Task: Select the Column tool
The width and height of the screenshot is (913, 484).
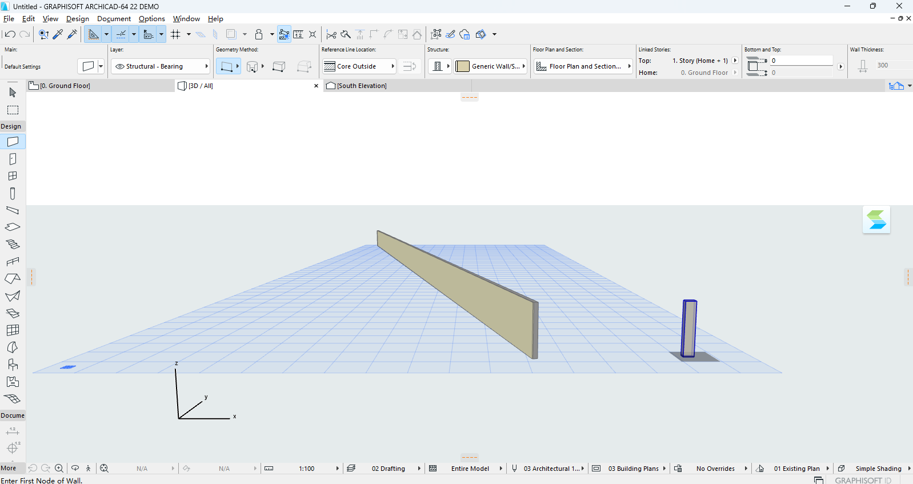Action: 13,194
